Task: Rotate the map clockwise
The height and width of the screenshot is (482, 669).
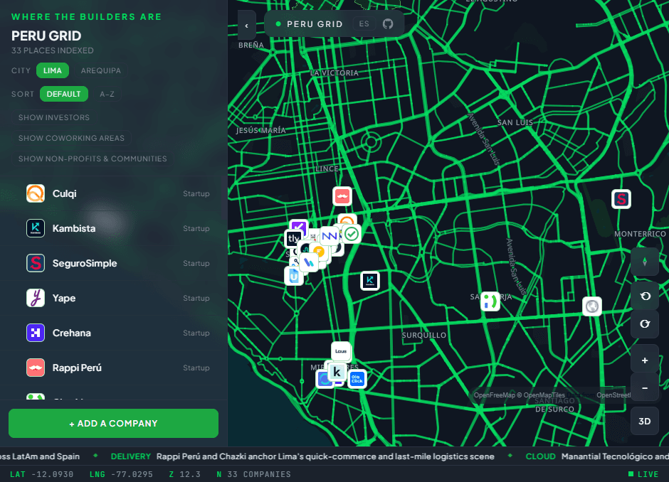Action: (x=645, y=324)
